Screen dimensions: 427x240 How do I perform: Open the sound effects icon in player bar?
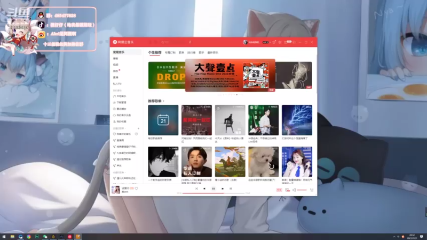click(x=287, y=190)
